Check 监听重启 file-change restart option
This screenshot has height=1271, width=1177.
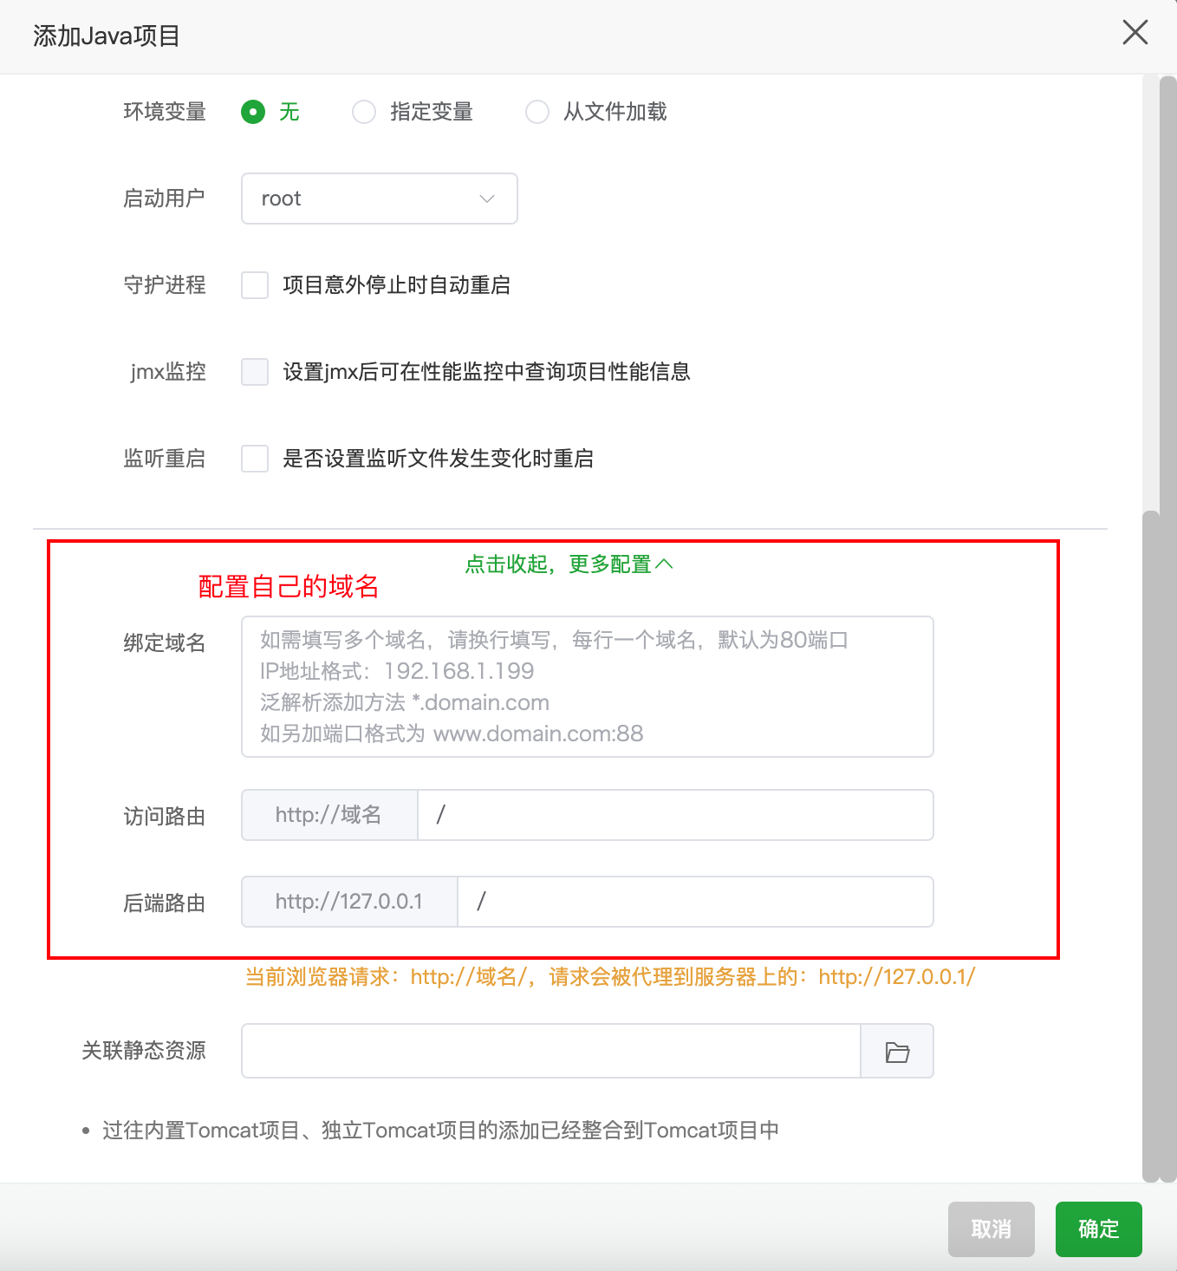pos(254,459)
